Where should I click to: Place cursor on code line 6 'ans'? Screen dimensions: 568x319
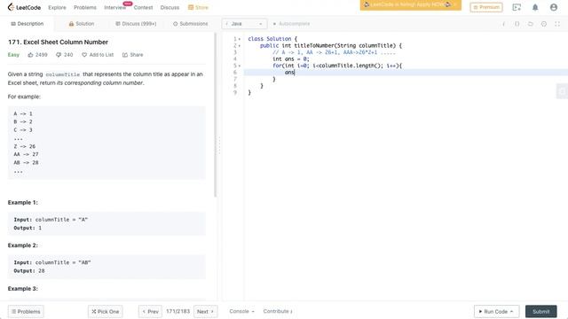(289, 73)
